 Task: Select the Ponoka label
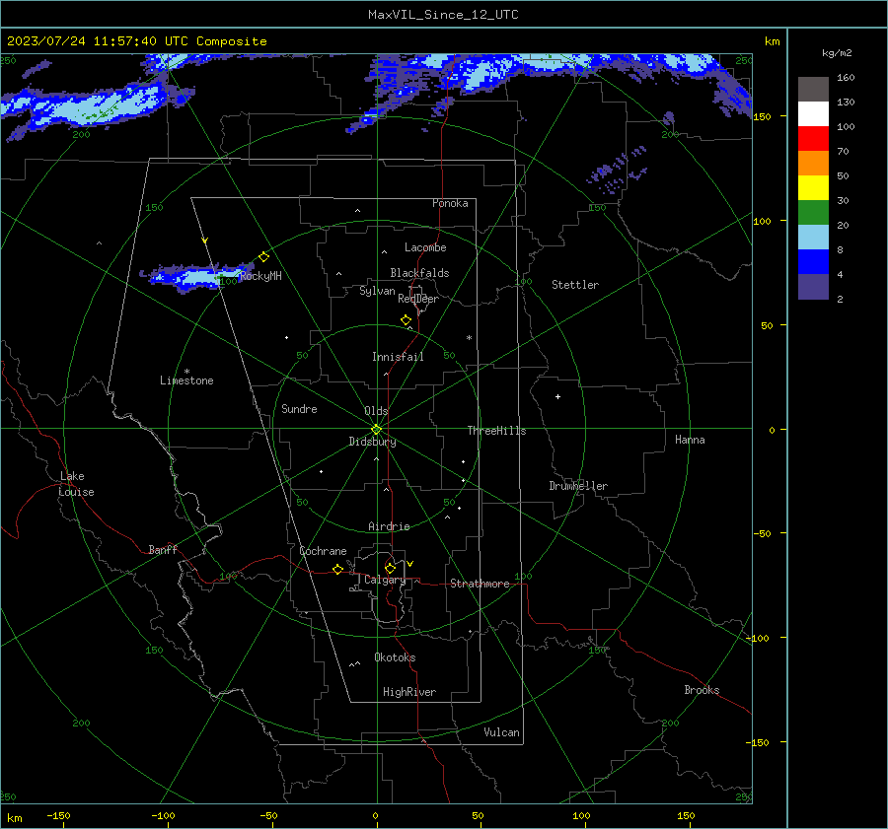[x=450, y=203]
